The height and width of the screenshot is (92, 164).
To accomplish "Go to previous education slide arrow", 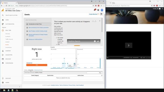I will click(93, 21).
